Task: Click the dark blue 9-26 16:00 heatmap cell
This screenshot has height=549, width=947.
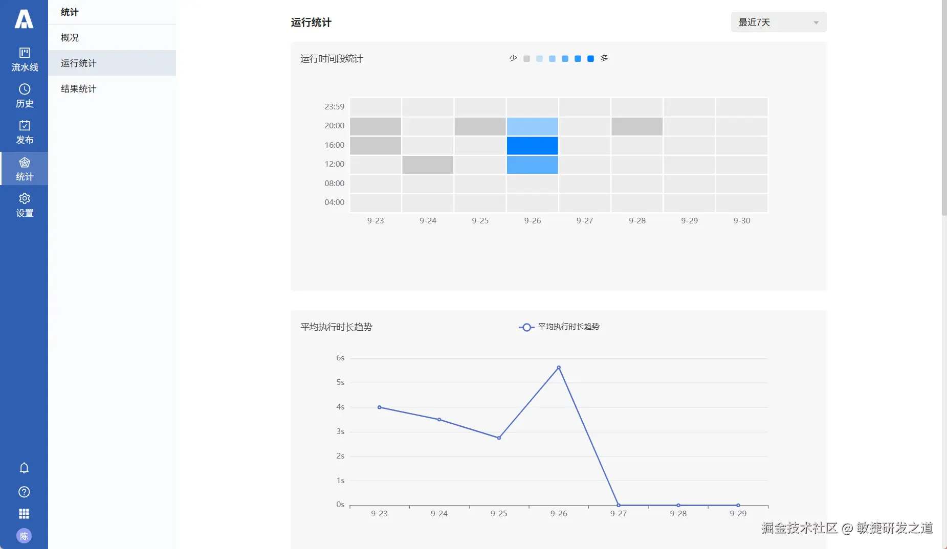Action: [x=532, y=146]
